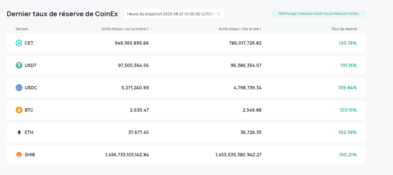Click the ETH Ethereum logo icon
This screenshot has height=175, width=393.
click(19, 132)
